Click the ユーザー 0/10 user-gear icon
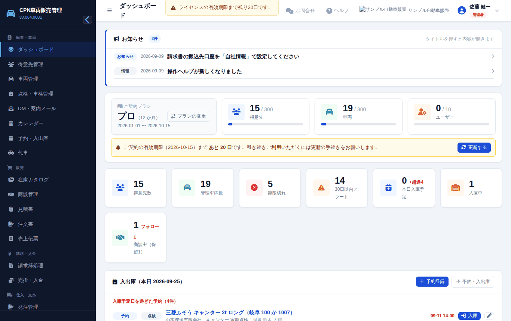The height and width of the screenshot is (321, 511). [x=422, y=112]
